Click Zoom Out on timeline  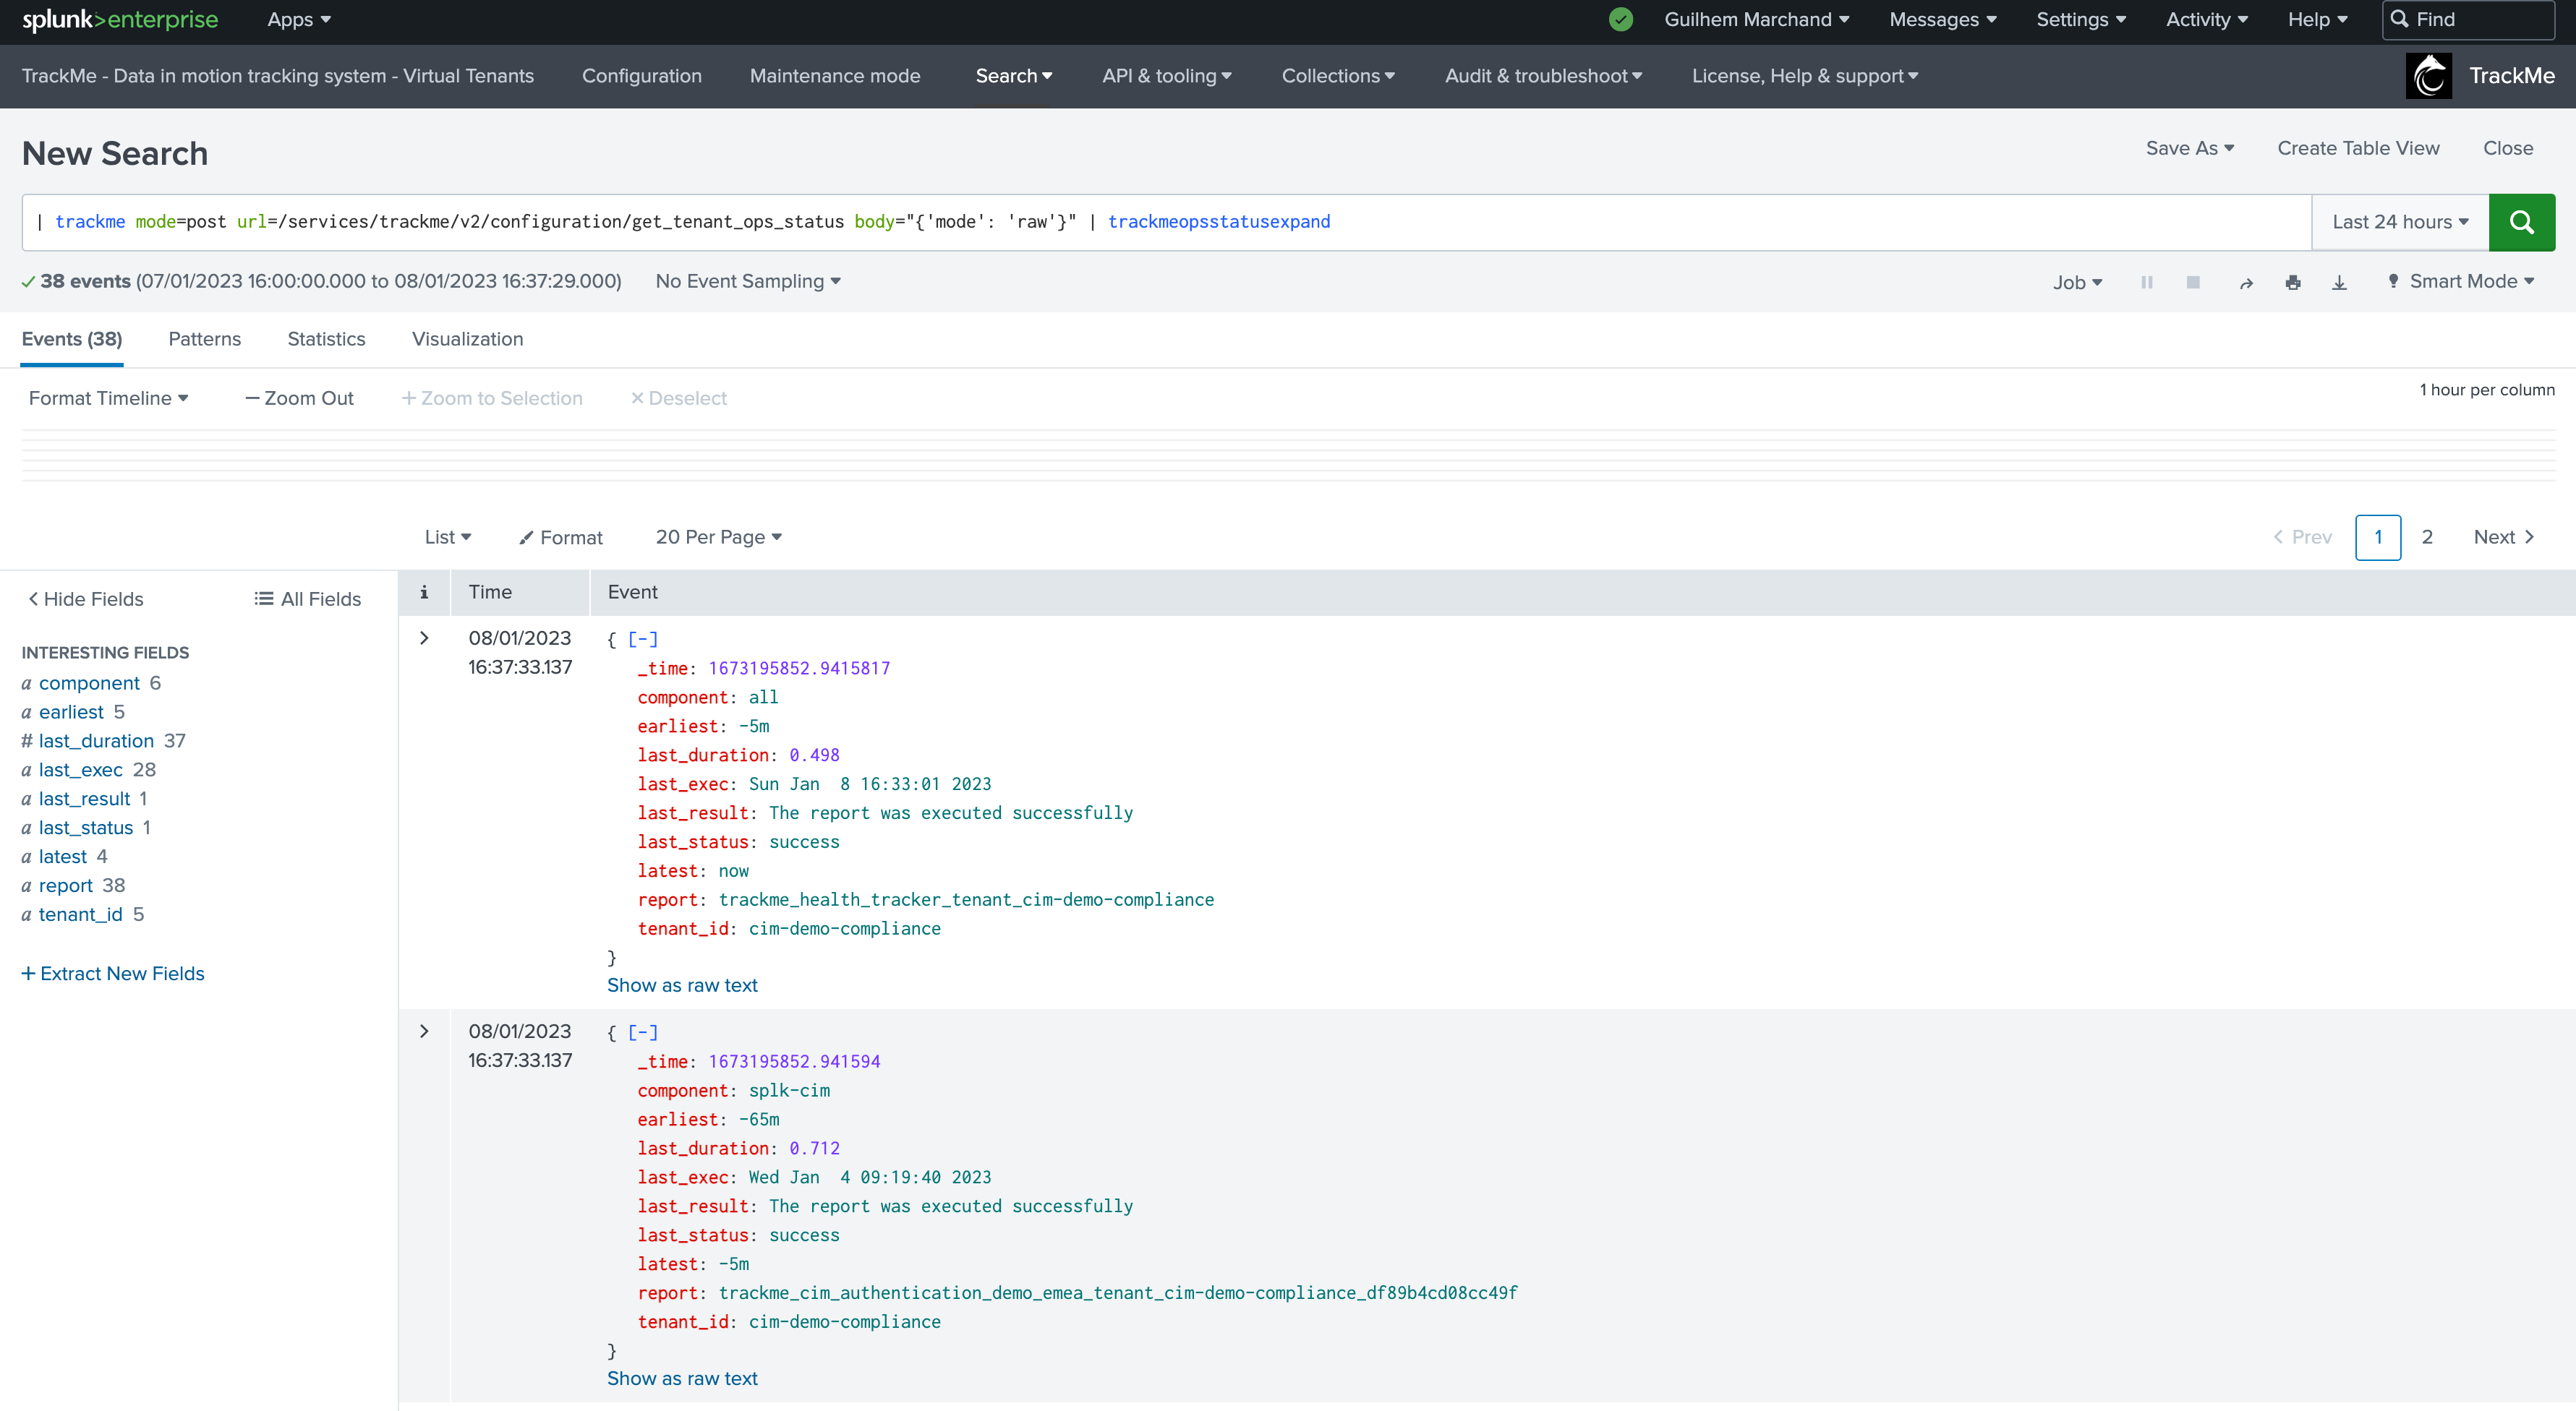pyautogui.click(x=299, y=398)
